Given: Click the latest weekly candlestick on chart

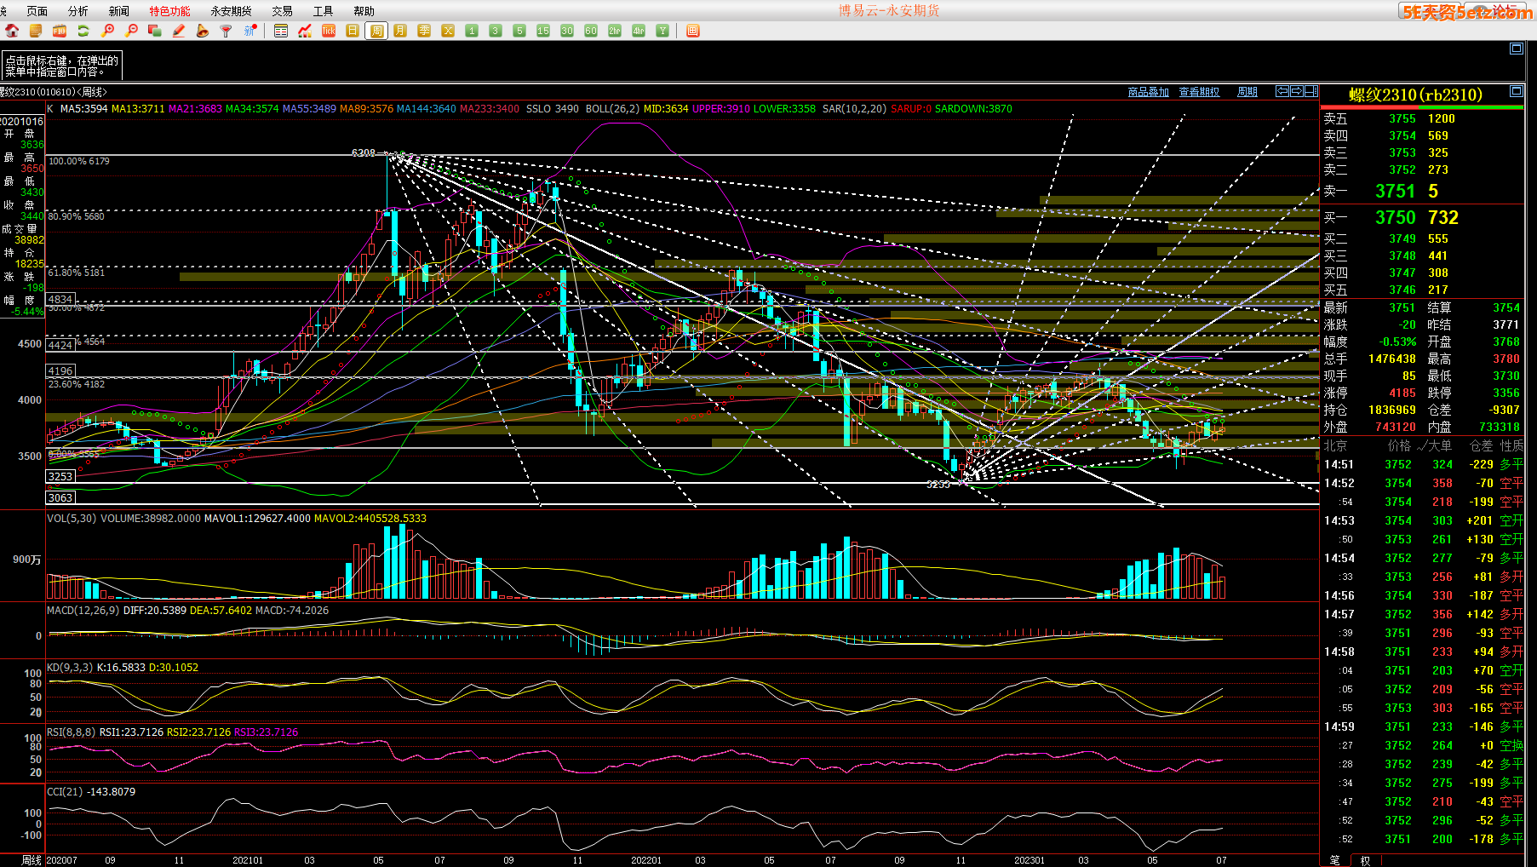Looking at the screenshot, I should 1223,429.
